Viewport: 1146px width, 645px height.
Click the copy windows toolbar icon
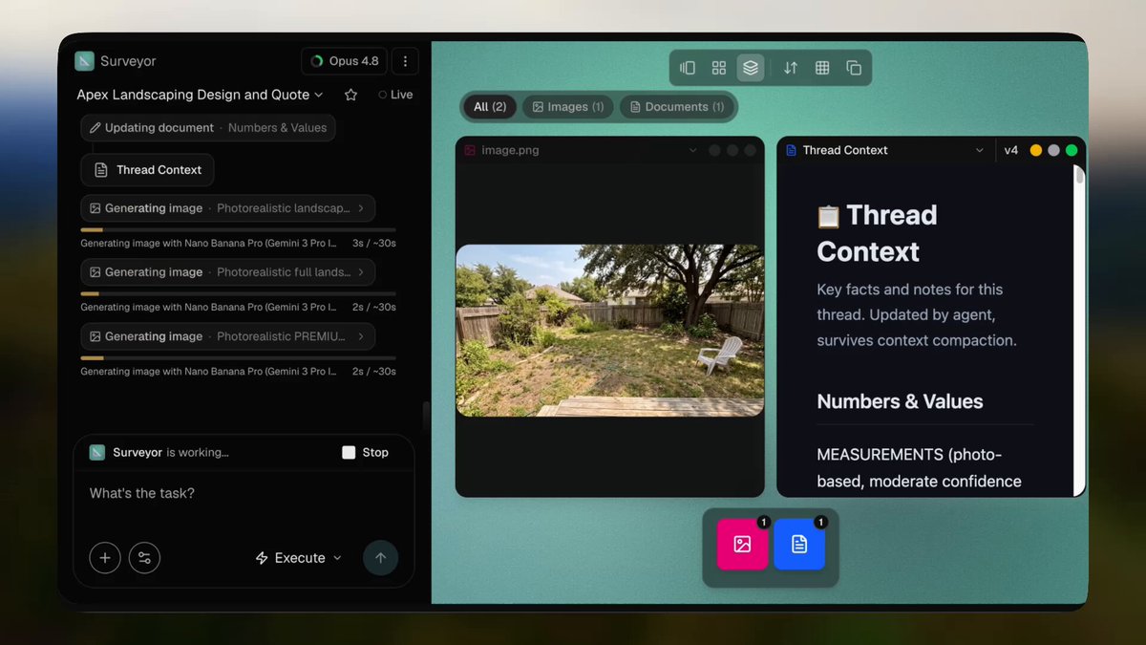tap(854, 68)
